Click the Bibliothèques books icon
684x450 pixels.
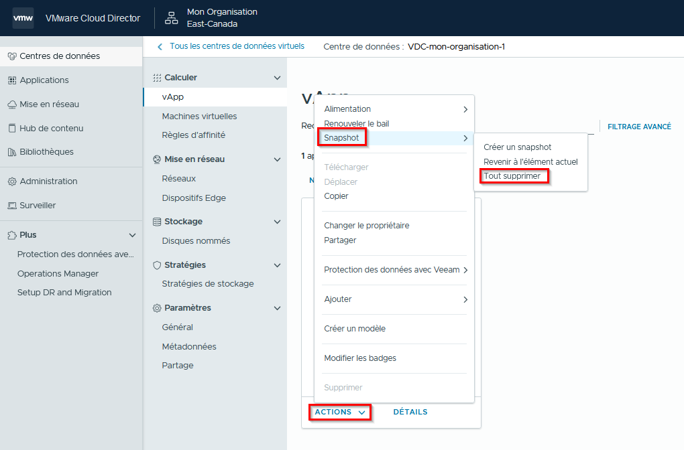(12, 152)
